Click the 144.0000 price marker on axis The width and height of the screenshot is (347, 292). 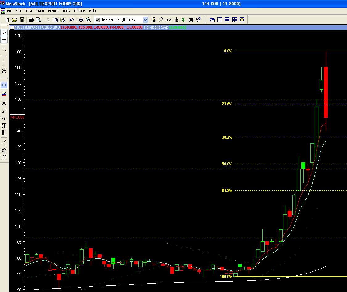[17, 117]
